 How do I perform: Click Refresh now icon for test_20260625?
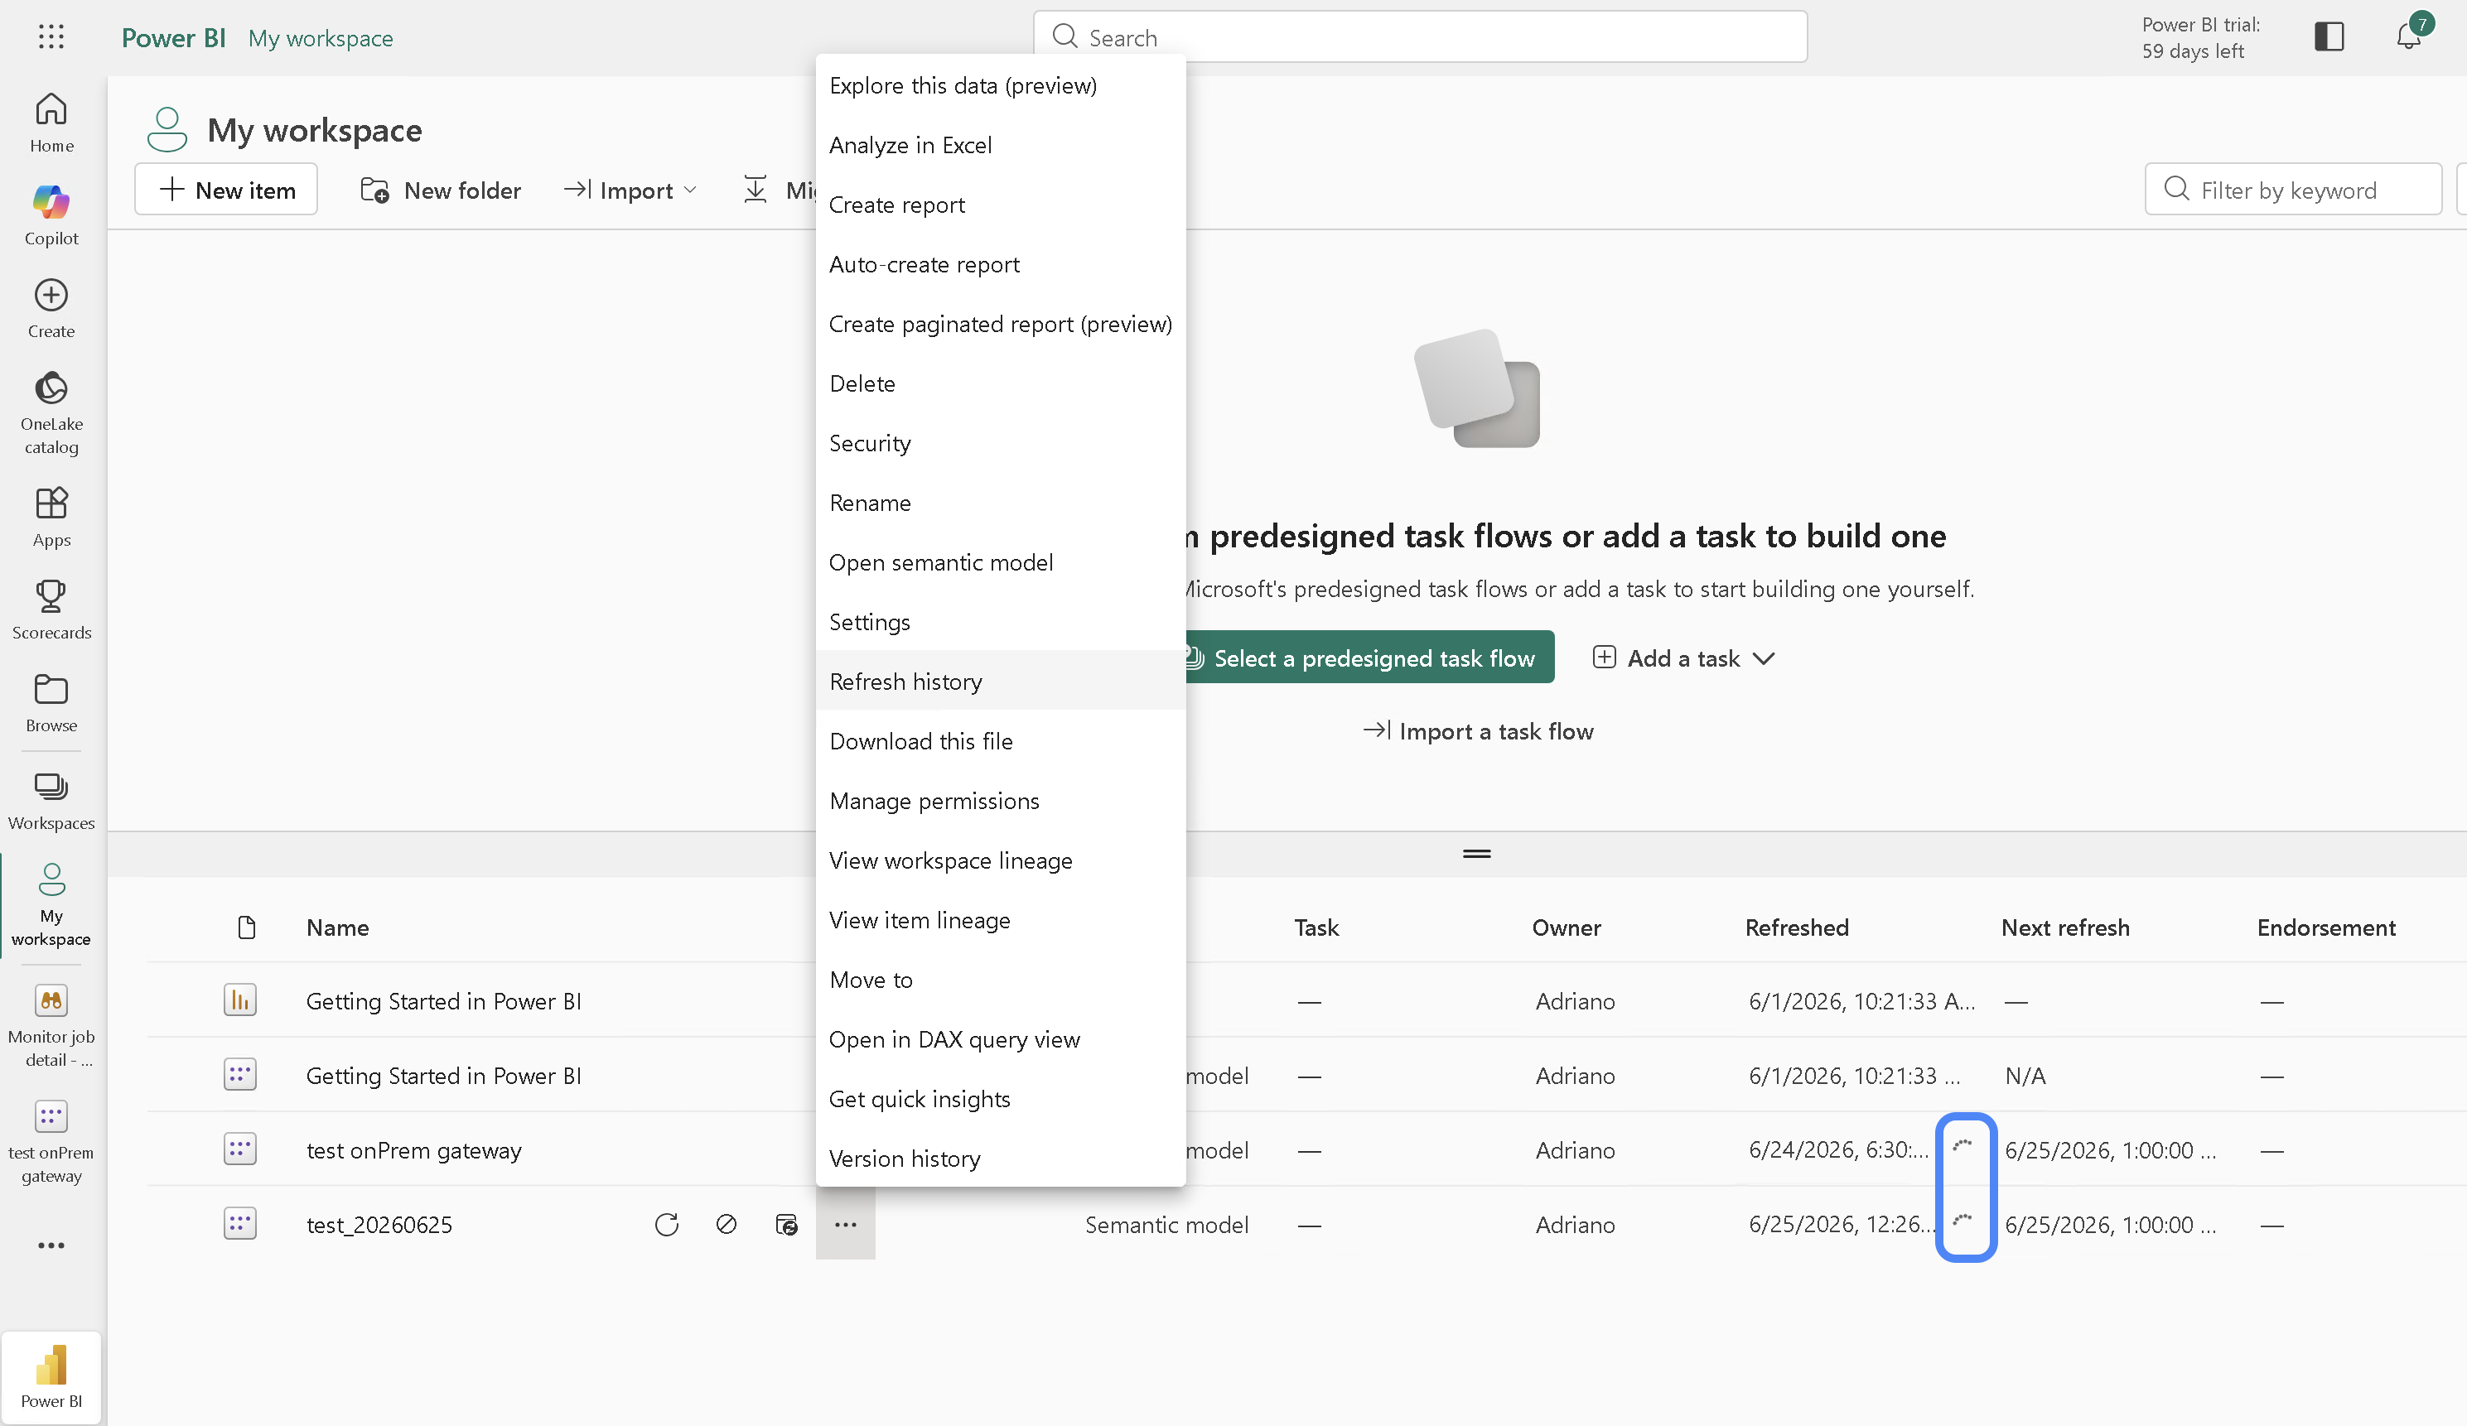667,1225
